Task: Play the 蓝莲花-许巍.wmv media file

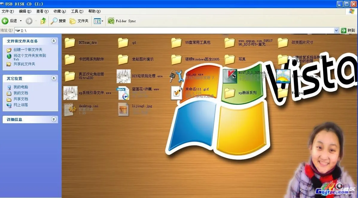Action: click(x=123, y=93)
